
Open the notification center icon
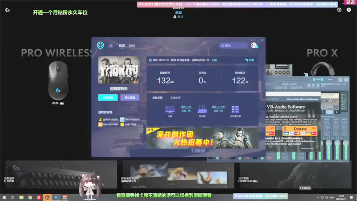(x=352, y=197)
